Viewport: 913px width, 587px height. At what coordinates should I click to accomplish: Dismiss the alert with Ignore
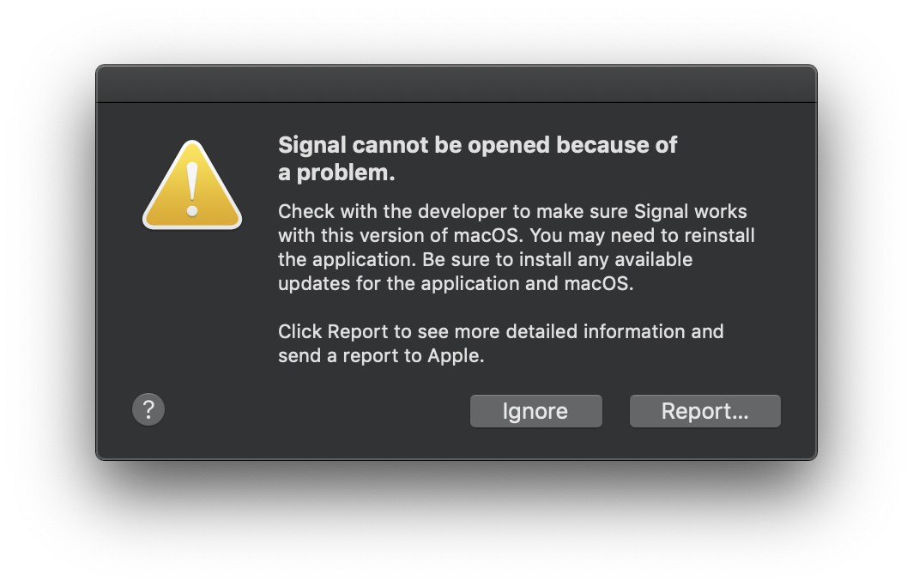coord(535,410)
